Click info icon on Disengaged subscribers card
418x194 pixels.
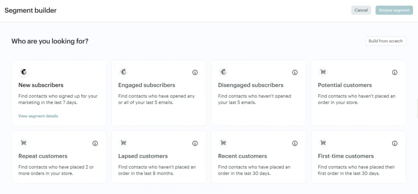click(x=295, y=73)
